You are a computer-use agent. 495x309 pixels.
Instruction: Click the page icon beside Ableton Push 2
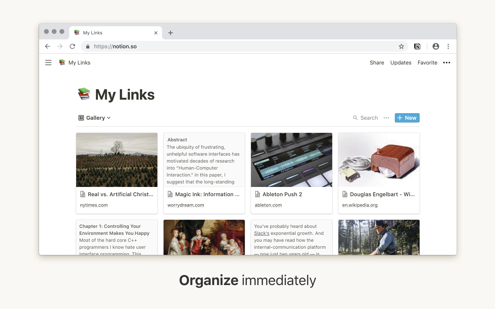[257, 194]
